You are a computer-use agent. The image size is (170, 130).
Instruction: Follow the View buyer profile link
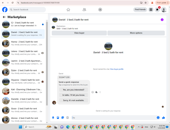117,69
